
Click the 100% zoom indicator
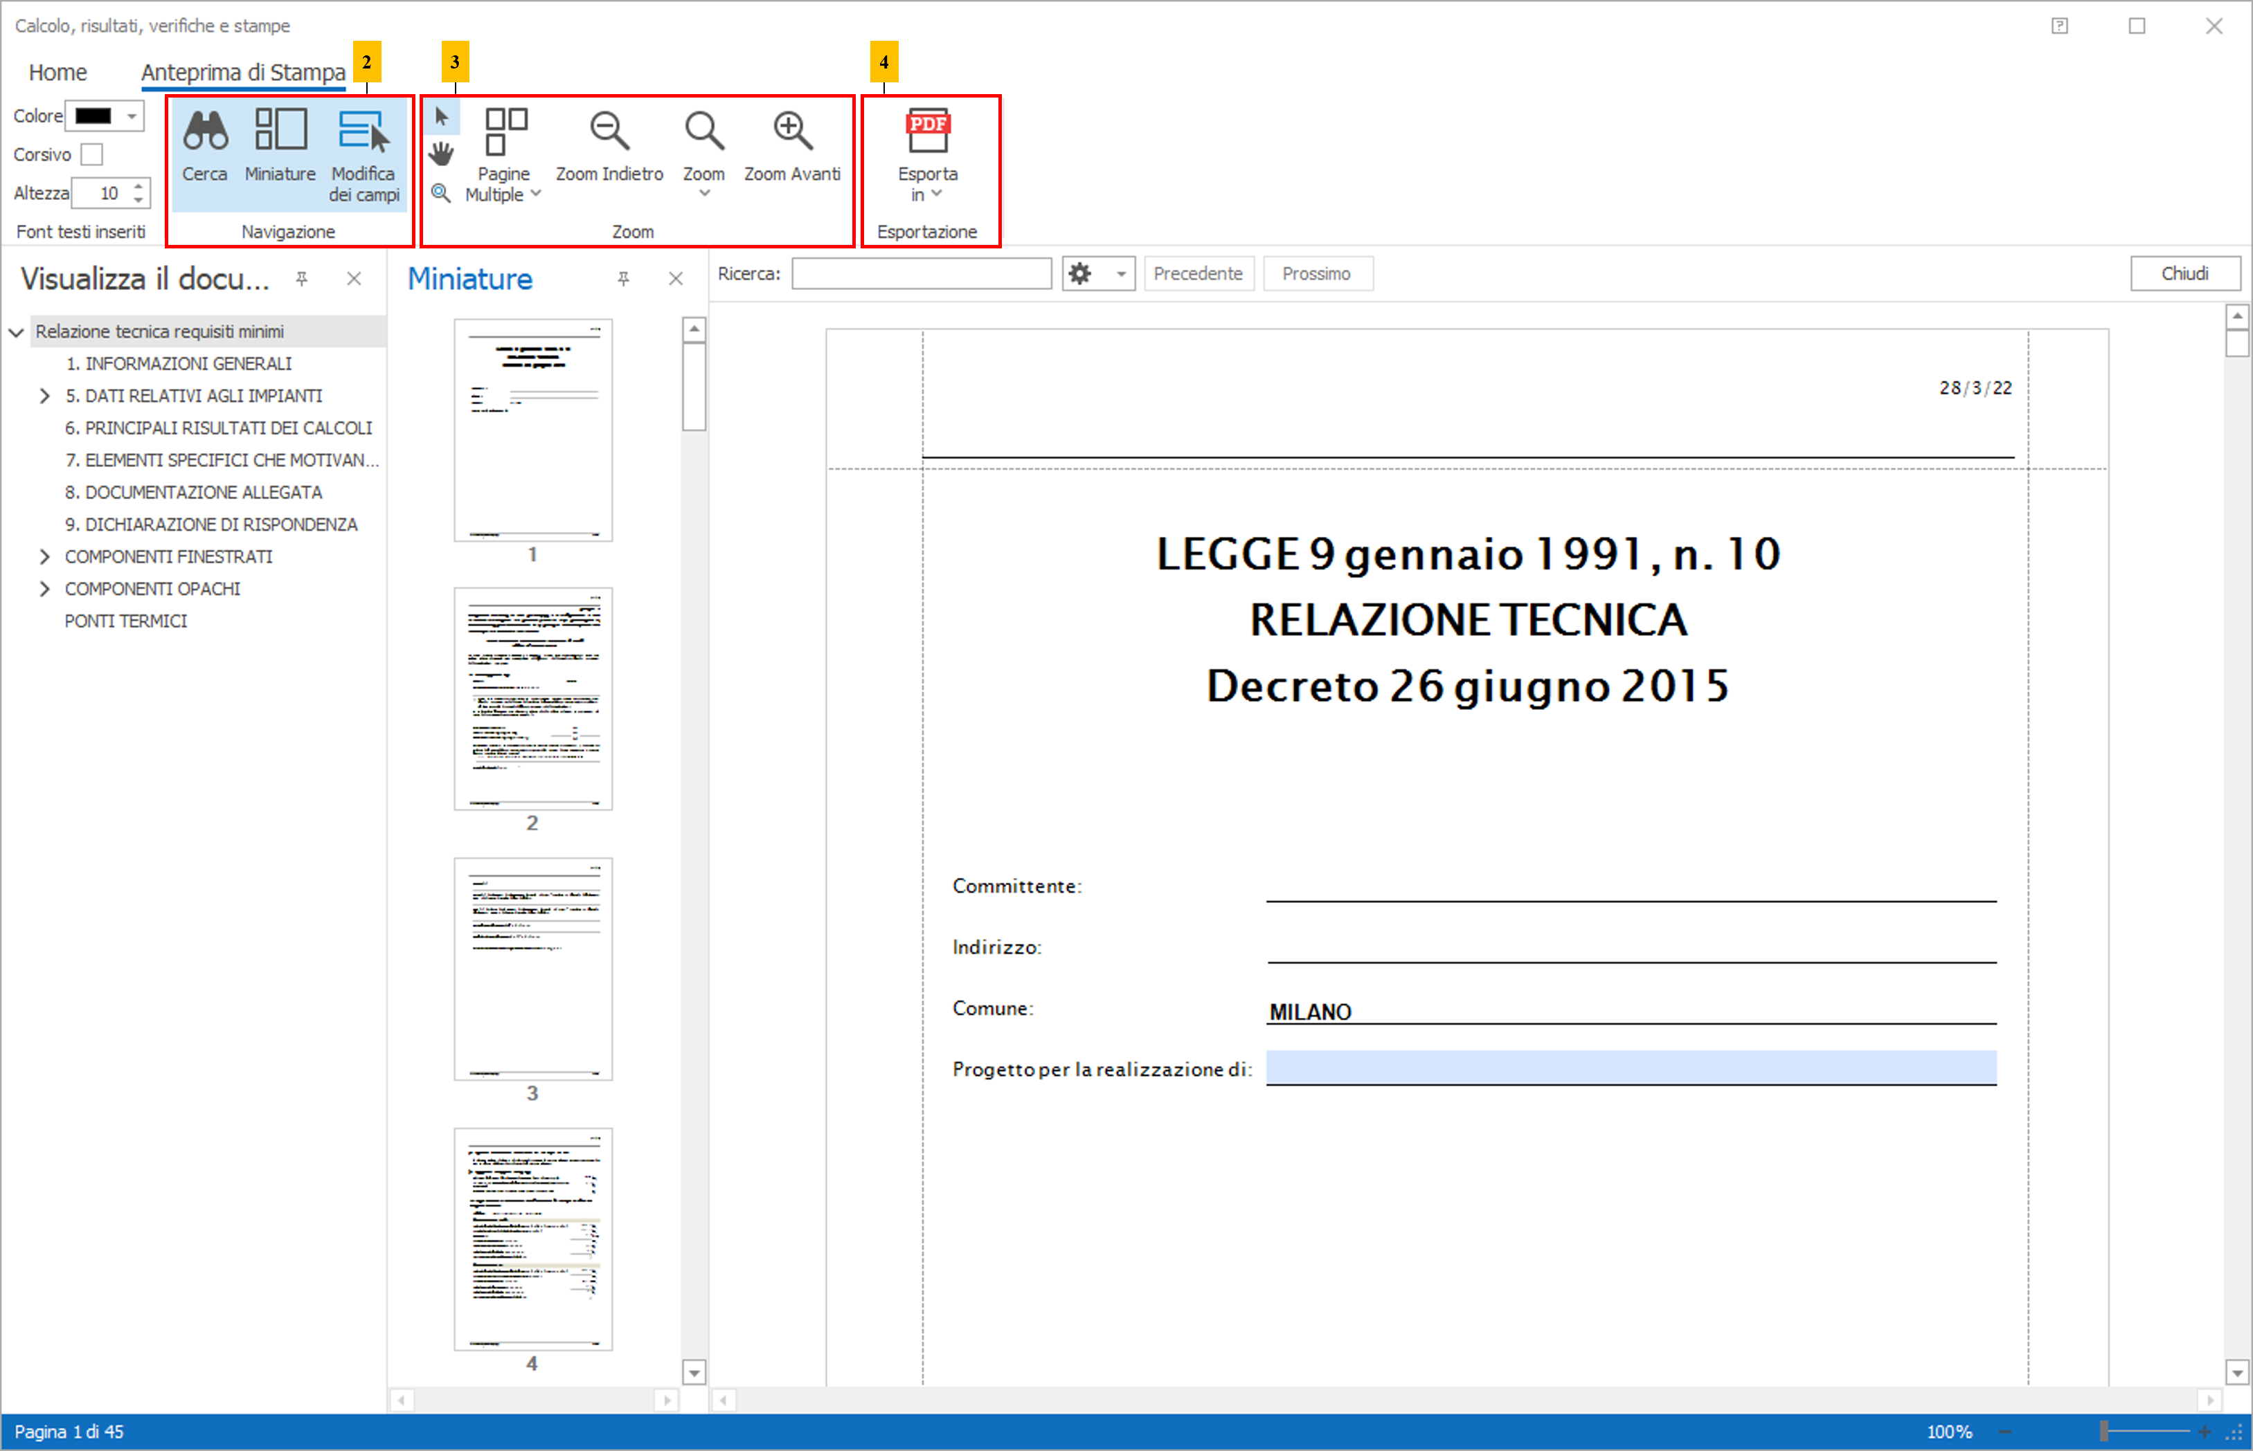[x=1948, y=1431]
